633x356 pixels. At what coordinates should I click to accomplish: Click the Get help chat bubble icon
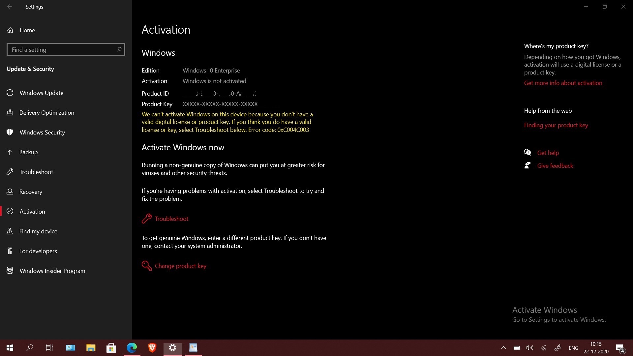click(527, 152)
